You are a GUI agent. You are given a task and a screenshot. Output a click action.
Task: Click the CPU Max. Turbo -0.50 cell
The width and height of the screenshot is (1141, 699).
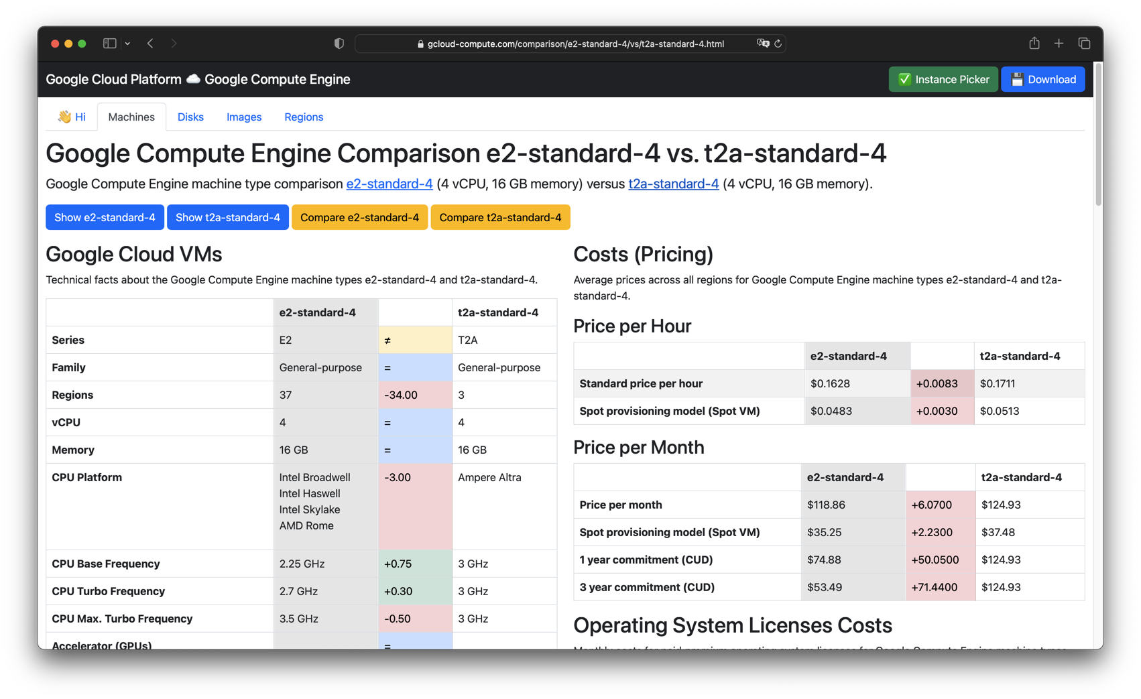coord(415,619)
